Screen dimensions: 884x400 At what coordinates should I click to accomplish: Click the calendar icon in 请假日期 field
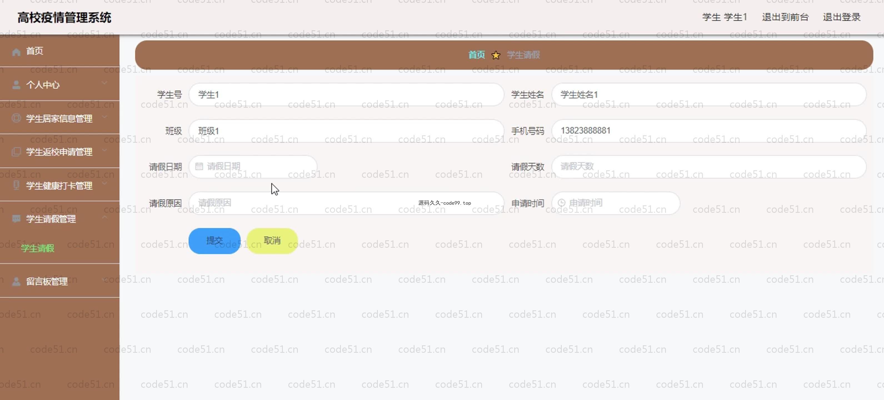coord(199,166)
